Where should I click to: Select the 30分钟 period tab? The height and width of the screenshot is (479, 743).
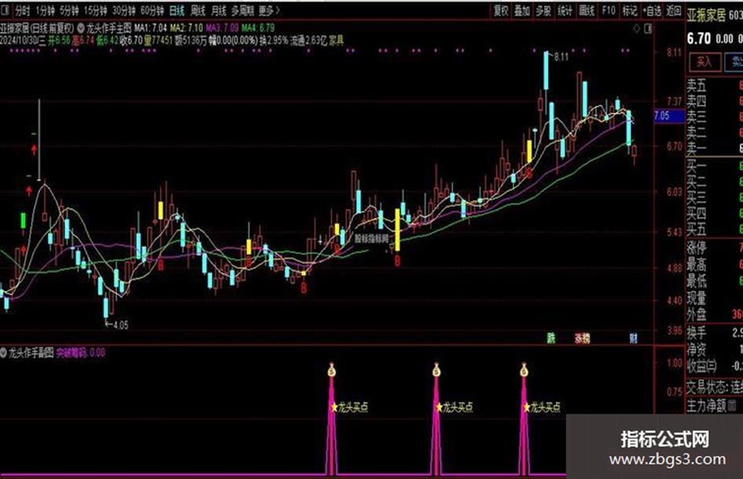tap(123, 10)
